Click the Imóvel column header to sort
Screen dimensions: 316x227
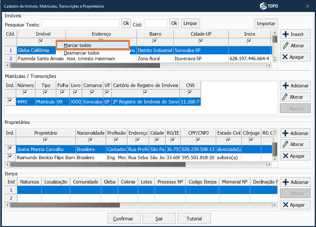click(43, 34)
